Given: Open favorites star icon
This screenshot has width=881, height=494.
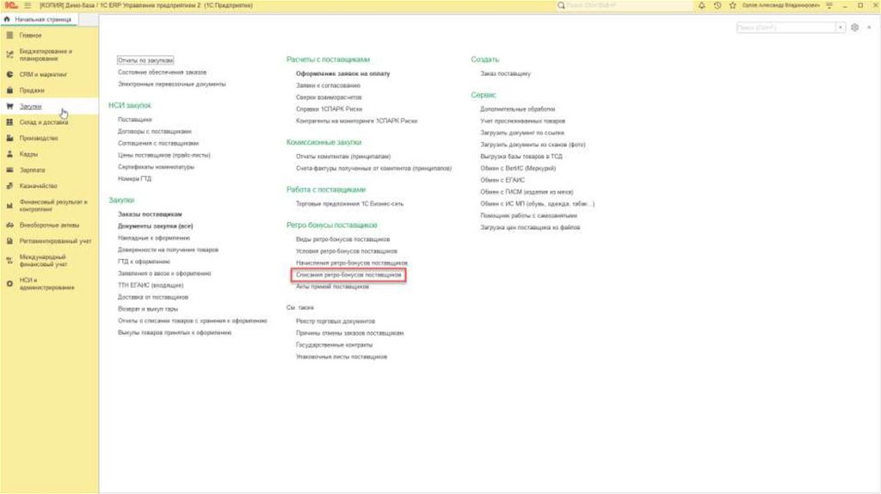Looking at the screenshot, I should [x=733, y=6].
